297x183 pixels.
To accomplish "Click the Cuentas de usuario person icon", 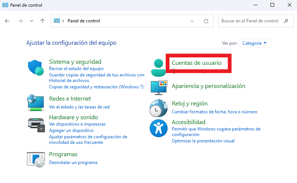I will [x=159, y=68].
